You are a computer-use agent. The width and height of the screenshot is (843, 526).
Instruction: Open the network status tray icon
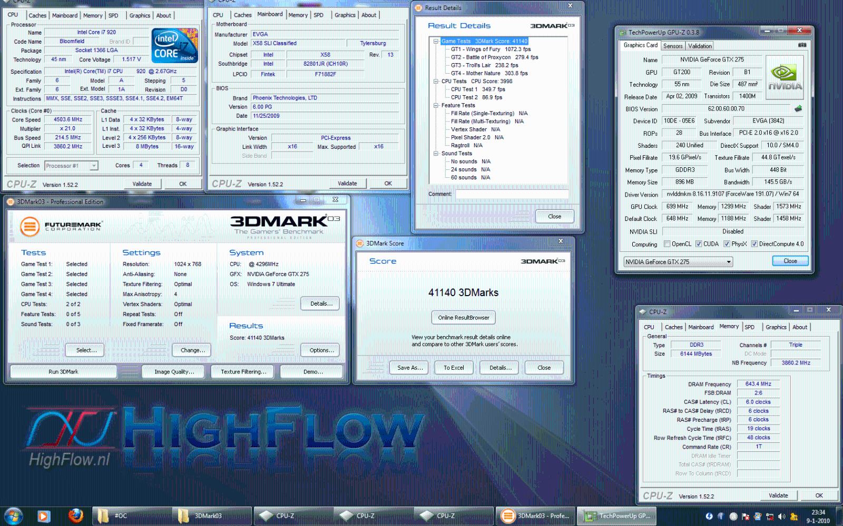point(769,517)
